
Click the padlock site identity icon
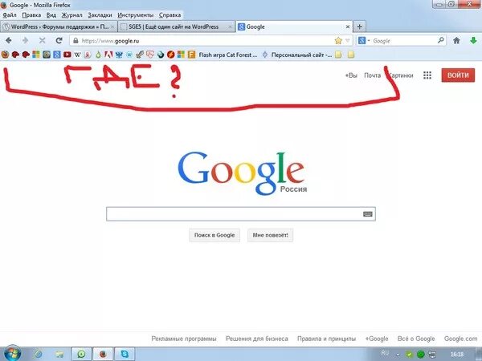[76, 41]
